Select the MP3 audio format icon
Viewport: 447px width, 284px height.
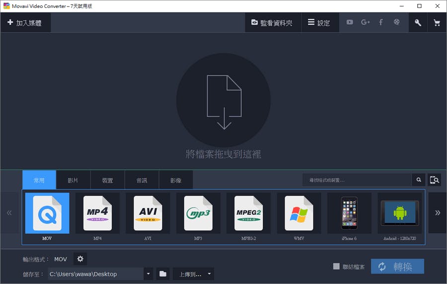(198, 213)
